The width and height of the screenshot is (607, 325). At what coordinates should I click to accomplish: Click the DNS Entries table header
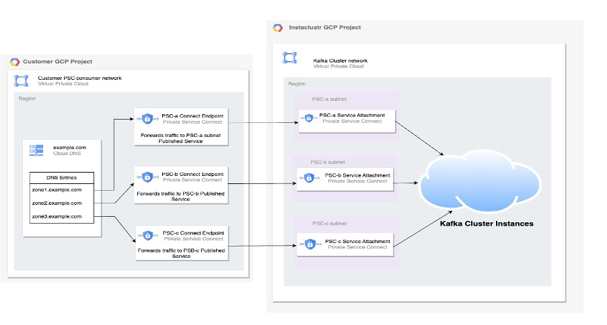point(61,177)
